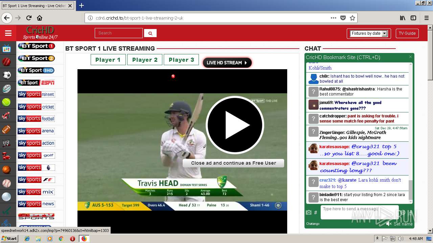
Task: Click into the site Search field
Action: (119, 33)
